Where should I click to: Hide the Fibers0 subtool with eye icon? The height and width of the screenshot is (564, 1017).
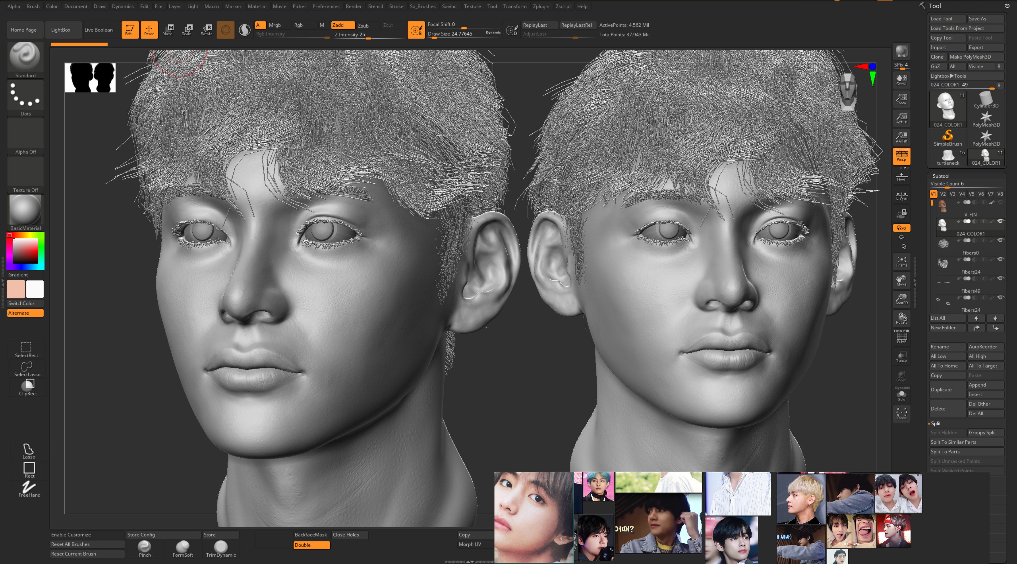[x=1000, y=241]
